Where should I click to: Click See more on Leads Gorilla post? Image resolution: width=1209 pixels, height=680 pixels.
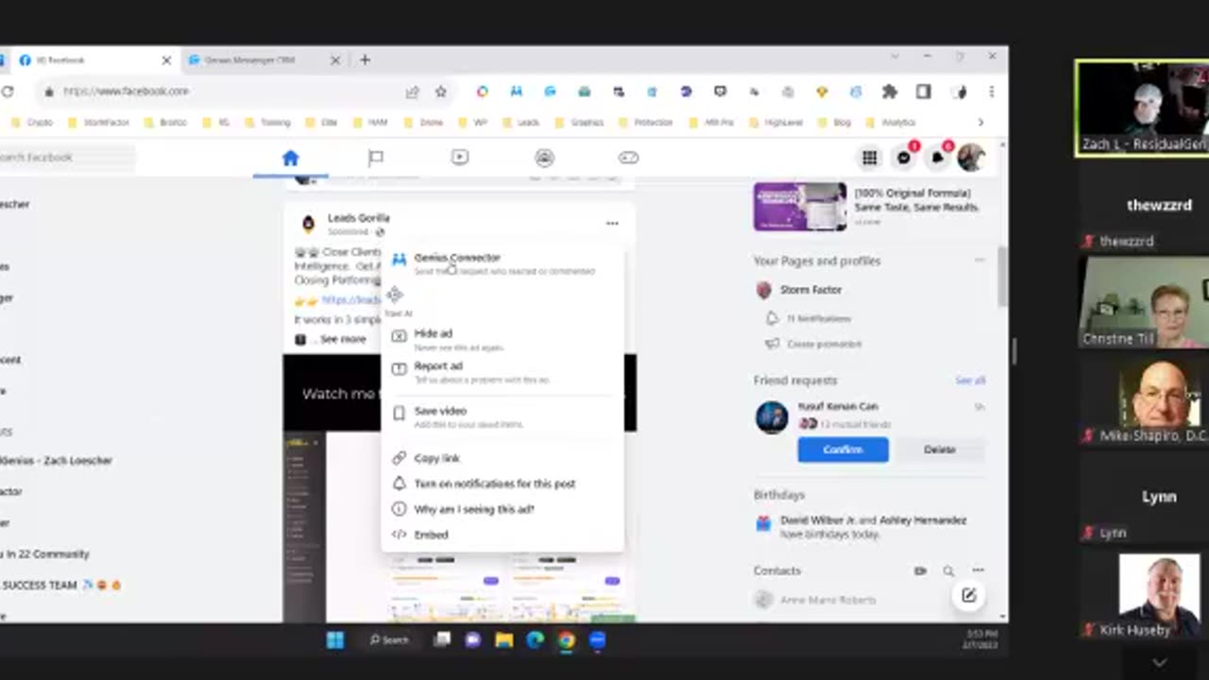[x=342, y=339]
